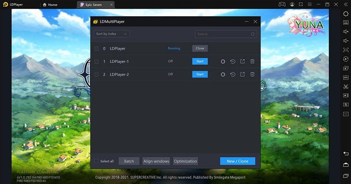Open settings gear for LDPlayer-2
Viewport: 351px width, 184px height.
click(223, 74)
